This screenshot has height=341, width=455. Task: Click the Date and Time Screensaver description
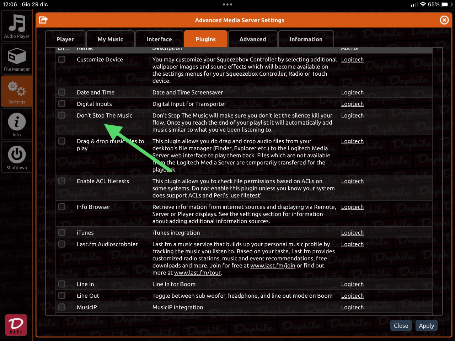tap(188, 92)
